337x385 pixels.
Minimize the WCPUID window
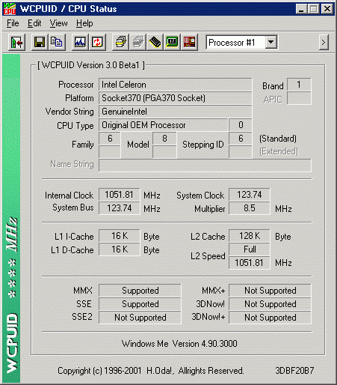tap(301, 9)
